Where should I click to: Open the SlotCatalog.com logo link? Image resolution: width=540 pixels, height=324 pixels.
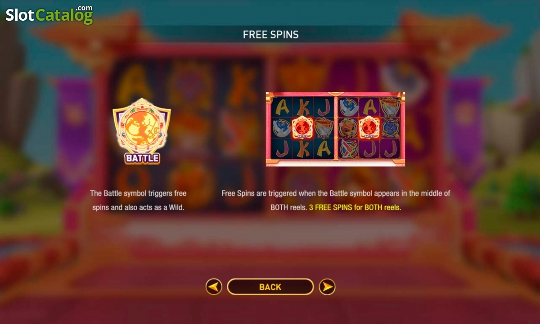(x=49, y=14)
